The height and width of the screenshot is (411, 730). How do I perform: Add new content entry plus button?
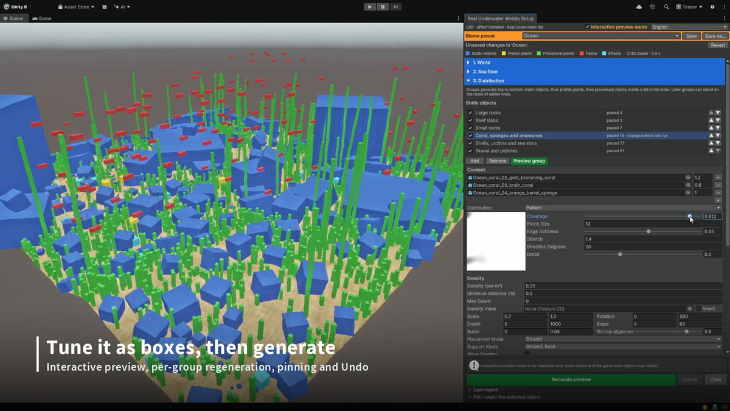click(x=718, y=200)
